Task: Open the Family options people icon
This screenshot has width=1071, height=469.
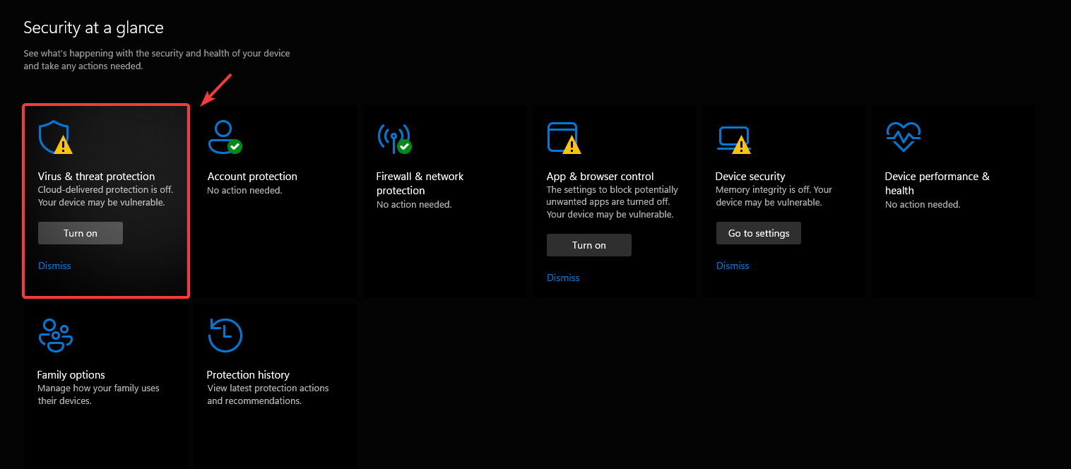Action: (x=55, y=335)
